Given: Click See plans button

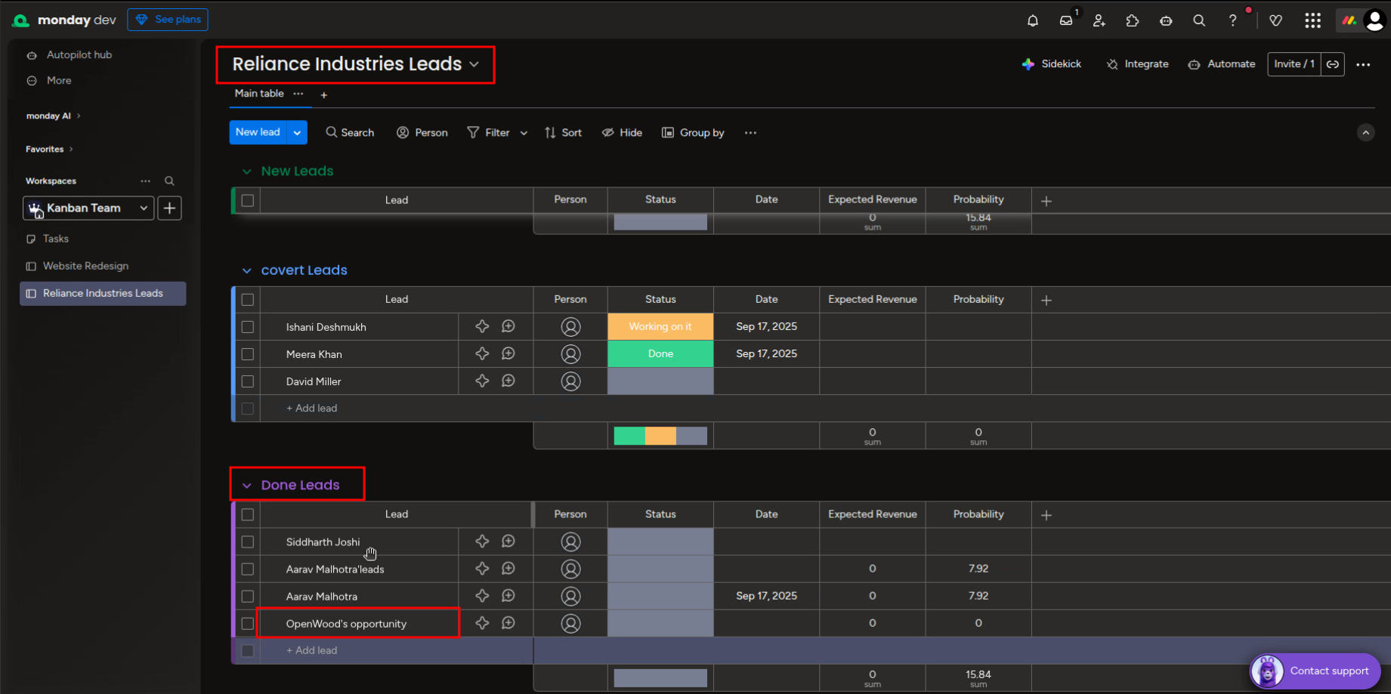Looking at the screenshot, I should (168, 20).
